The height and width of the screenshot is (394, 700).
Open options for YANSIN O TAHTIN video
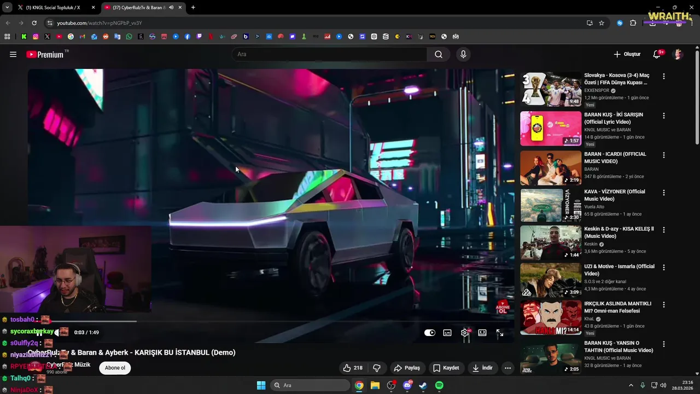[x=664, y=344]
